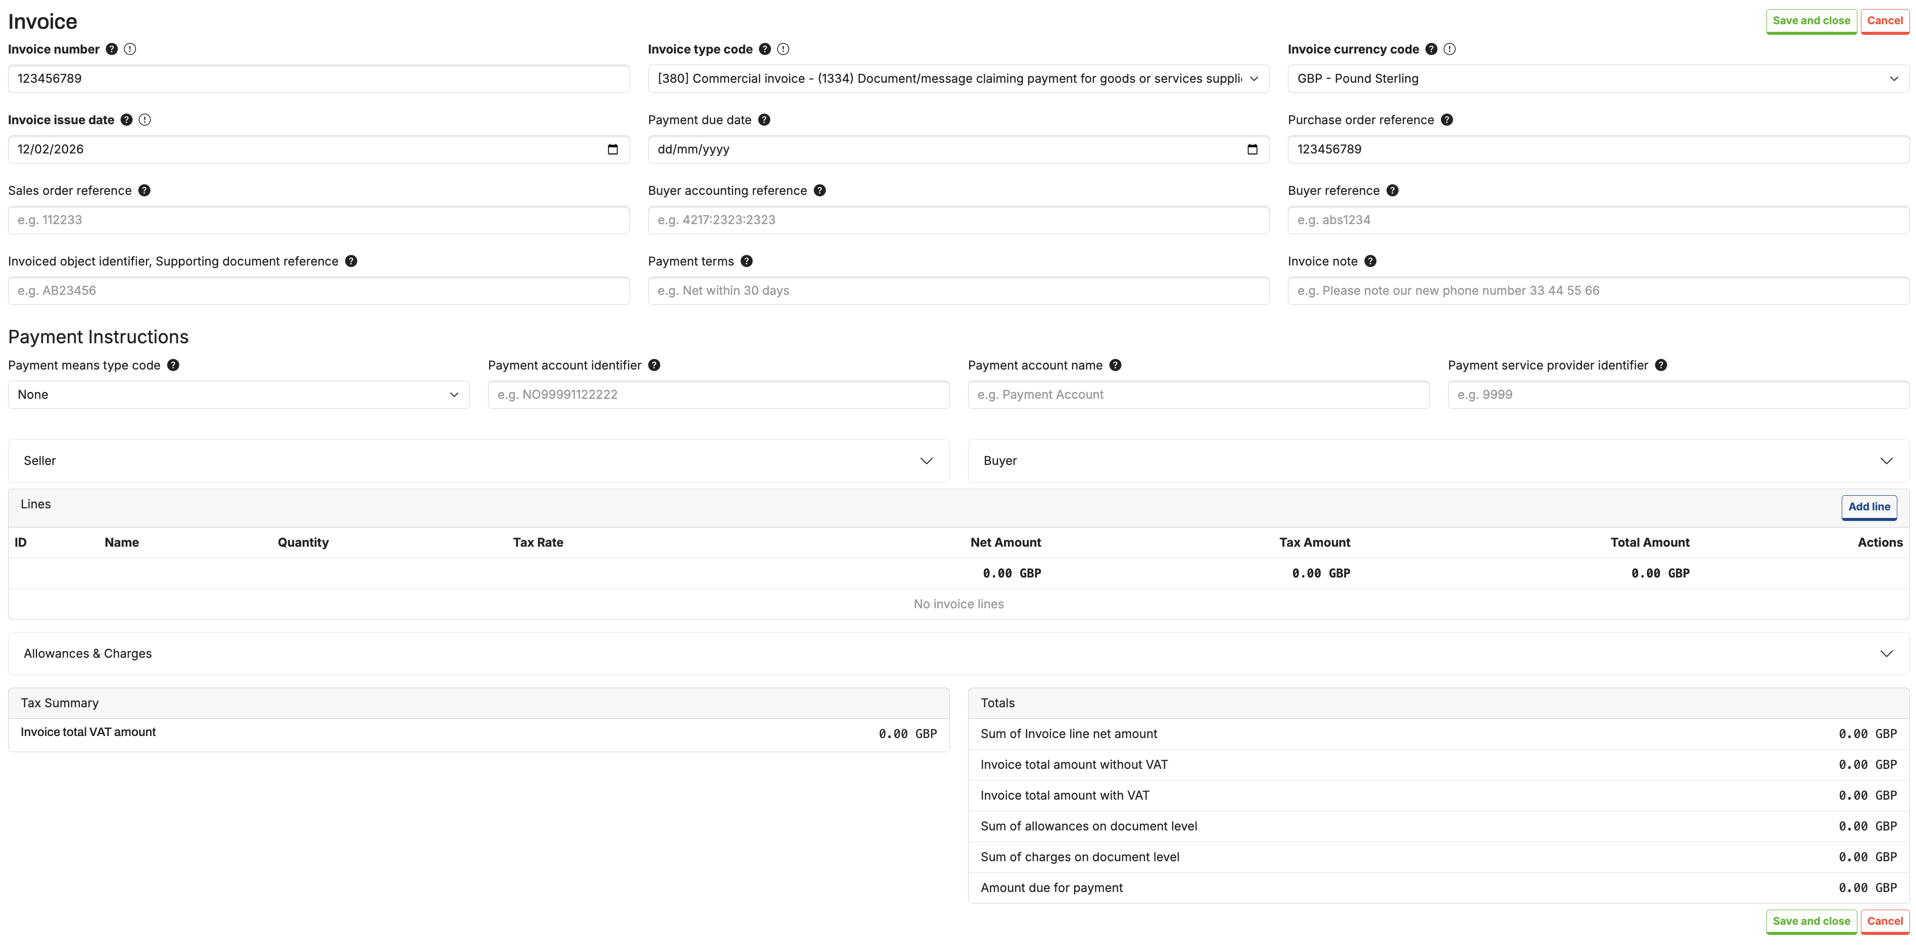Open Payment means type code dropdown

tap(239, 394)
